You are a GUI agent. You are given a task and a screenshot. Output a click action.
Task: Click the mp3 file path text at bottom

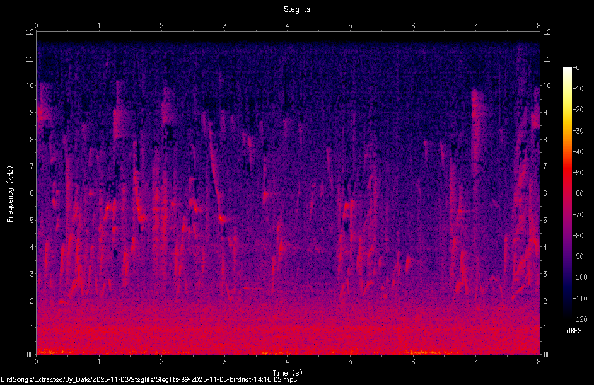[x=149, y=380]
